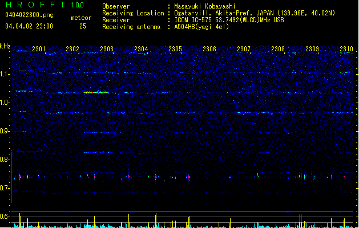Click the 2301 time marker
Image resolution: width=359 pixels, height=228 pixels.
pos(38,49)
